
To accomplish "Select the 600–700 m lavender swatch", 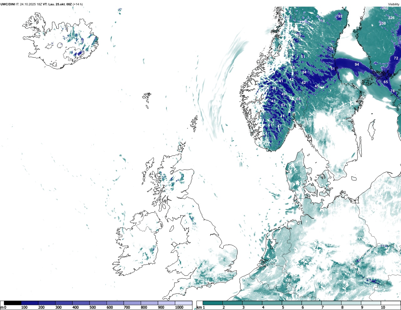I will click(115, 303).
